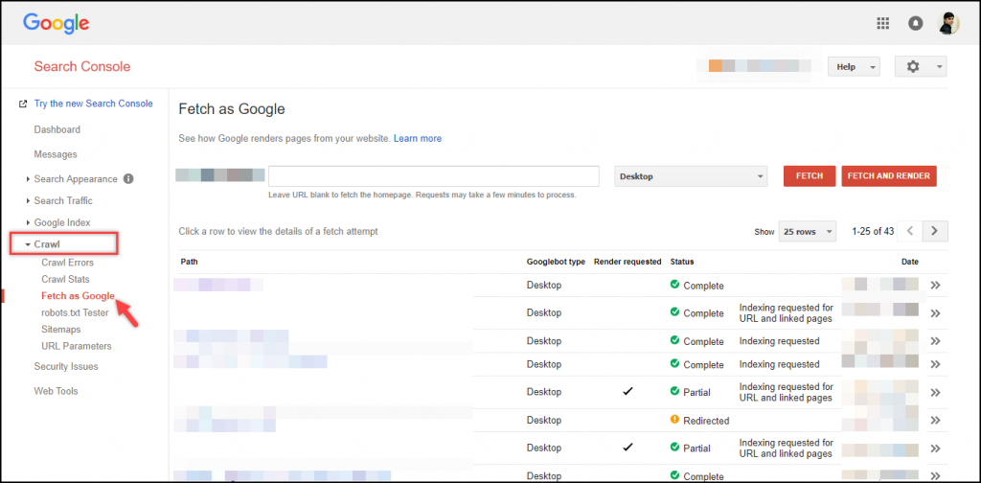Screen dimensions: 981x483
Task: Open Crawl Stats page
Action: [65, 279]
